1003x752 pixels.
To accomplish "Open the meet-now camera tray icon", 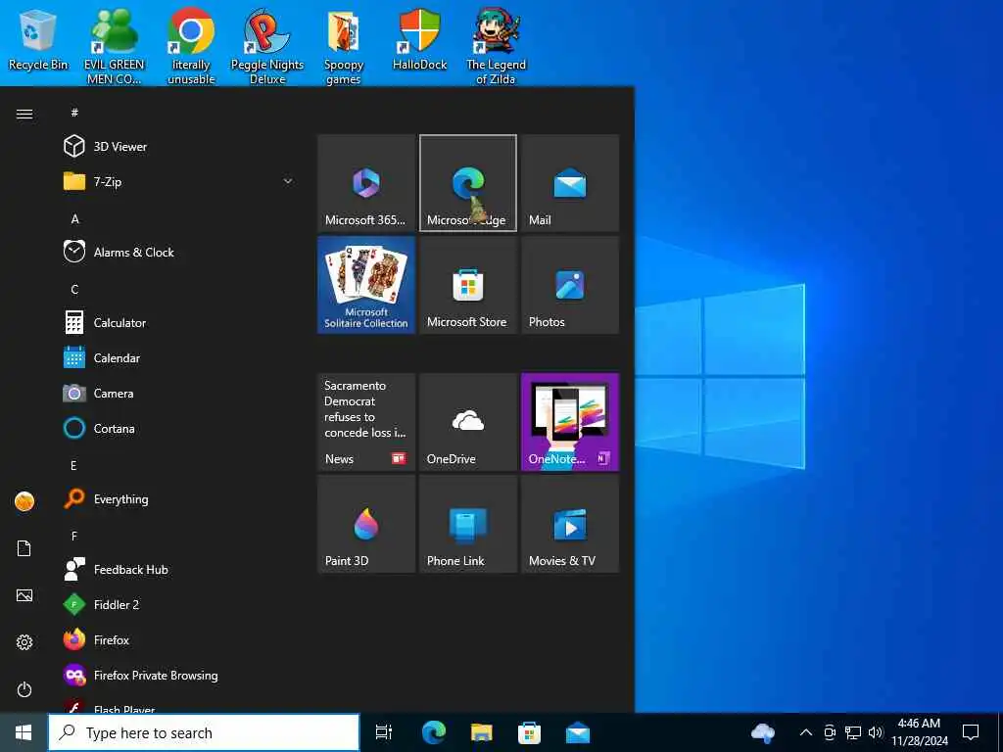I will point(830,732).
